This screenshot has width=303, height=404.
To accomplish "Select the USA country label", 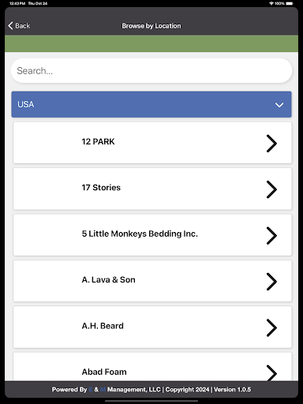I will point(26,104).
